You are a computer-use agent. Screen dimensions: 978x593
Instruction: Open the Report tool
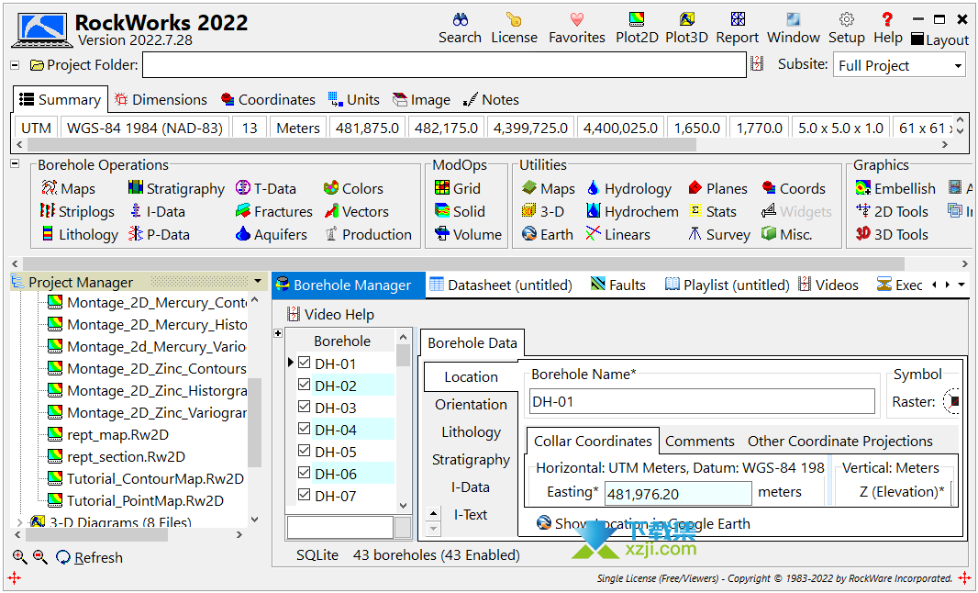[738, 28]
